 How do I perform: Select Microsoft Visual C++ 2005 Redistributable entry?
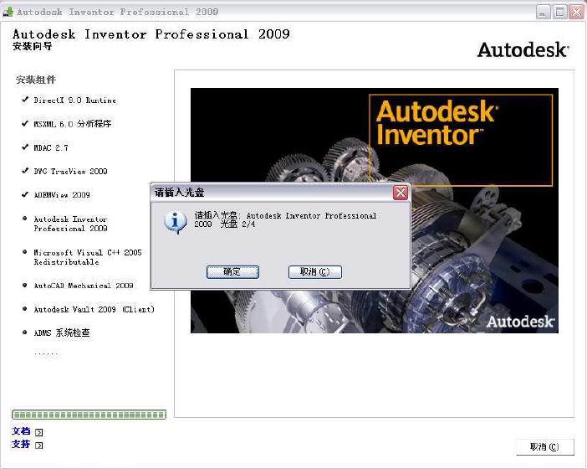tap(88, 257)
